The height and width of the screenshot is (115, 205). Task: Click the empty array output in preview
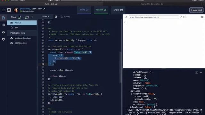(125, 22)
